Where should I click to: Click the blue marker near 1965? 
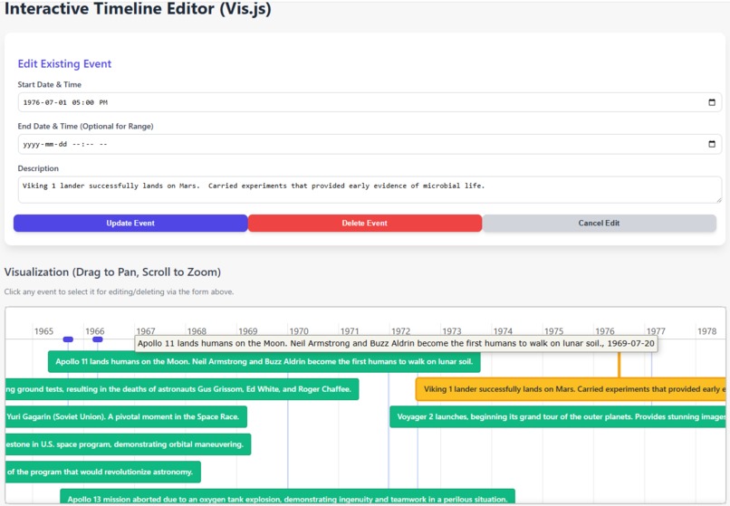click(68, 339)
